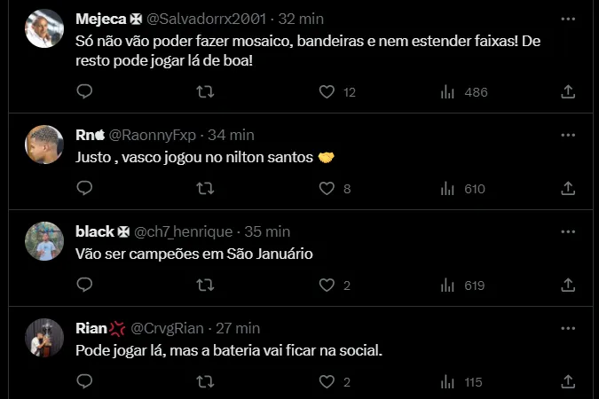
Task: Repost the tweet by Rn
Action: pyautogui.click(x=205, y=188)
